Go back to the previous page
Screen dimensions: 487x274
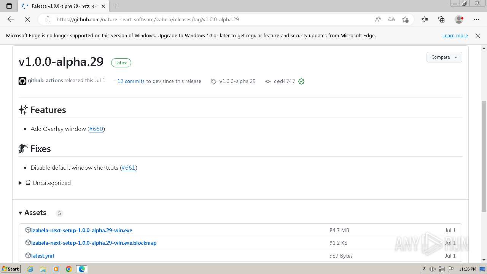click(x=11, y=19)
